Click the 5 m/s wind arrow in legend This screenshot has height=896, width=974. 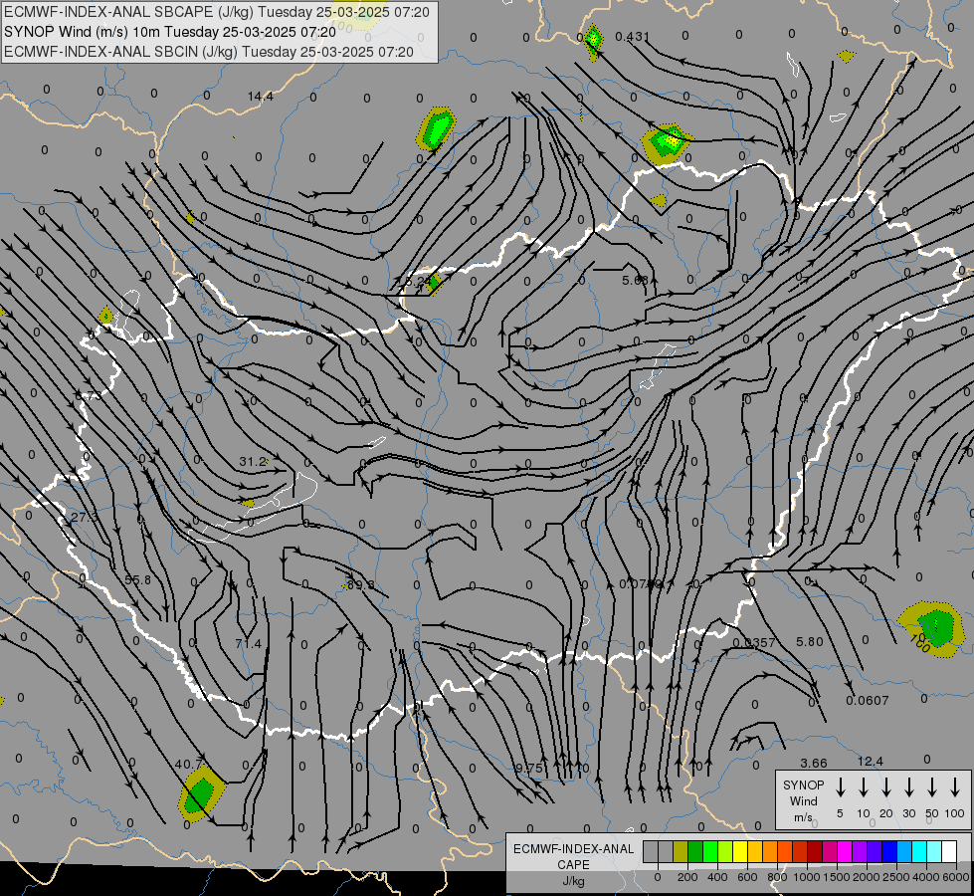[x=840, y=787]
